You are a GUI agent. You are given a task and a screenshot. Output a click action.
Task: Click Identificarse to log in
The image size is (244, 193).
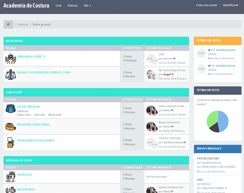point(231,5)
